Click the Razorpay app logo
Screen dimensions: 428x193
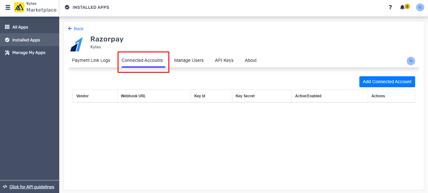click(77, 44)
